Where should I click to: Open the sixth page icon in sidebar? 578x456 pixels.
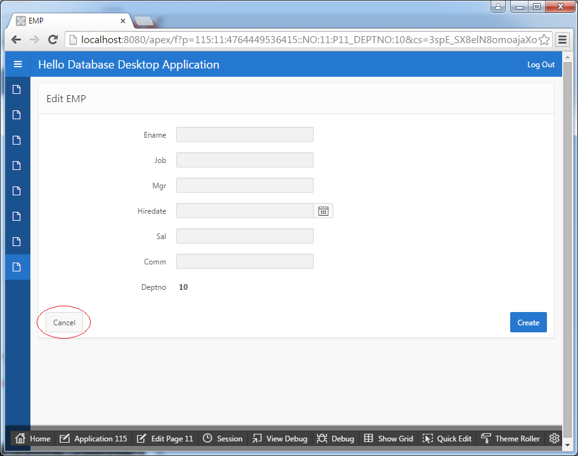pos(17,216)
